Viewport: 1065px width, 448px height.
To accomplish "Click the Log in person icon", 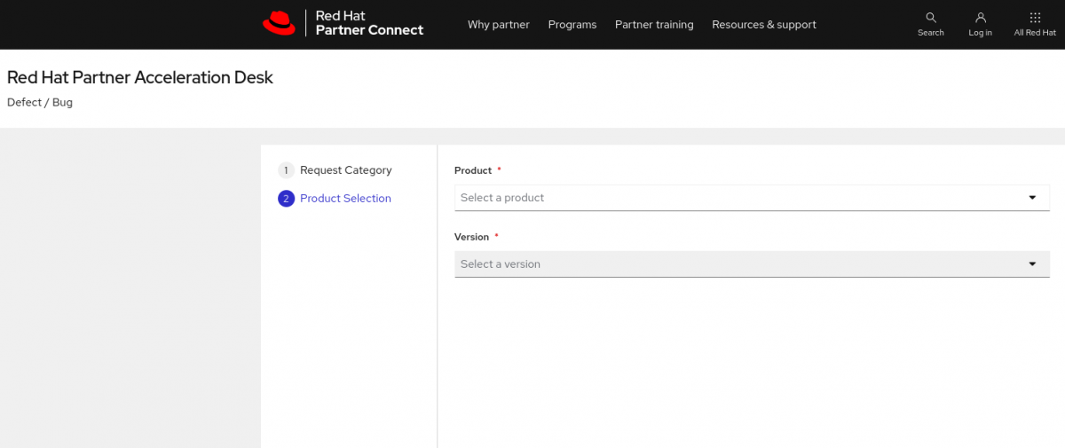I will 981,18.
